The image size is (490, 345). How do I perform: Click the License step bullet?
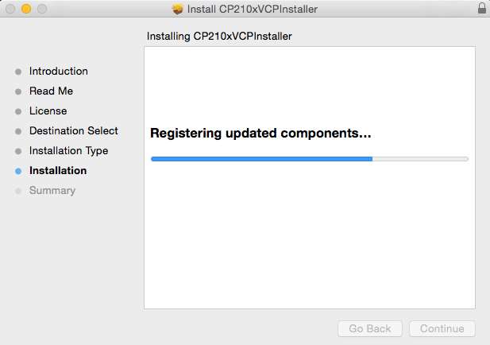(x=18, y=111)
